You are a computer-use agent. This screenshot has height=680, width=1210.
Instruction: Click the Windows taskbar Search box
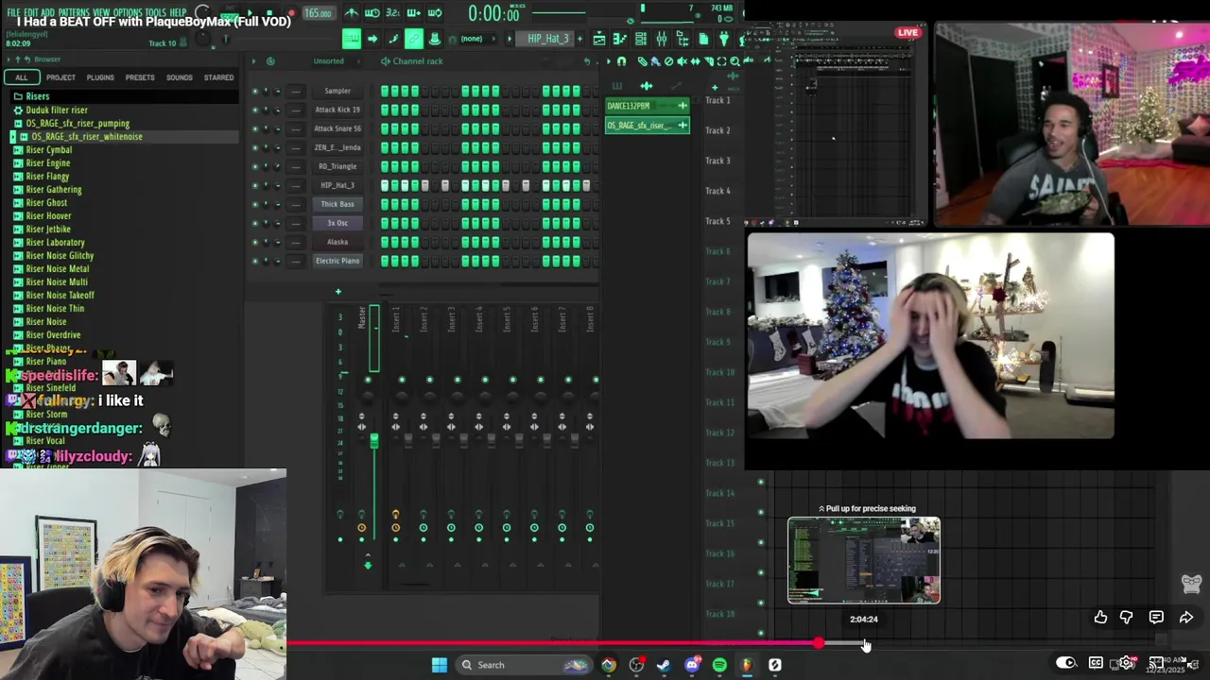(x=524, y=665)
